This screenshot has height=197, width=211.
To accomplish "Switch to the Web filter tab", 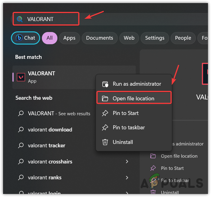I will coord(129,38).
